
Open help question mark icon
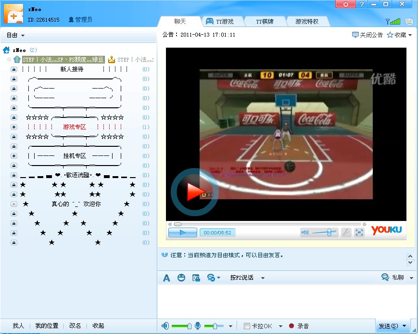(362, 4)
